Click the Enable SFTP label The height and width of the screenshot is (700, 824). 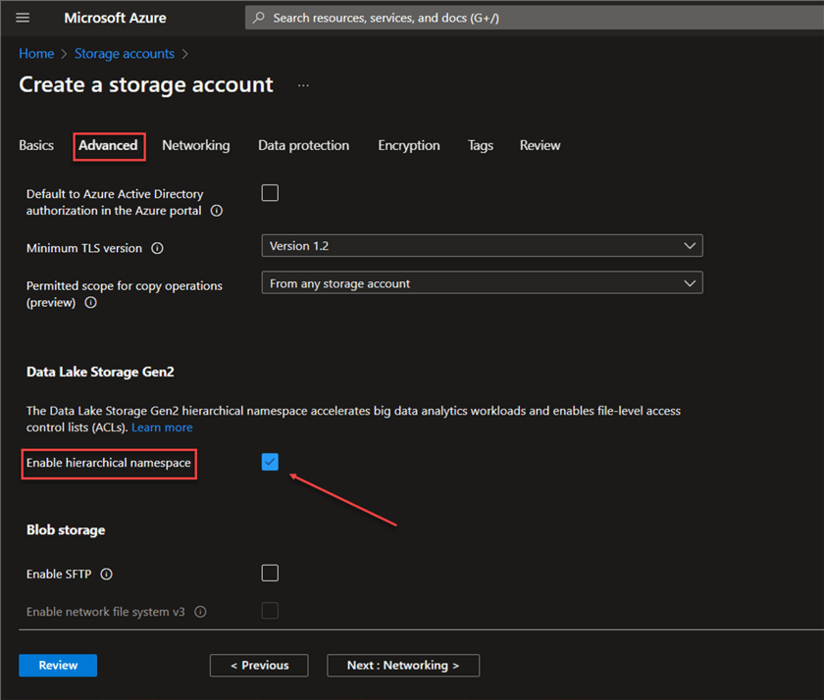click(59, 574)
